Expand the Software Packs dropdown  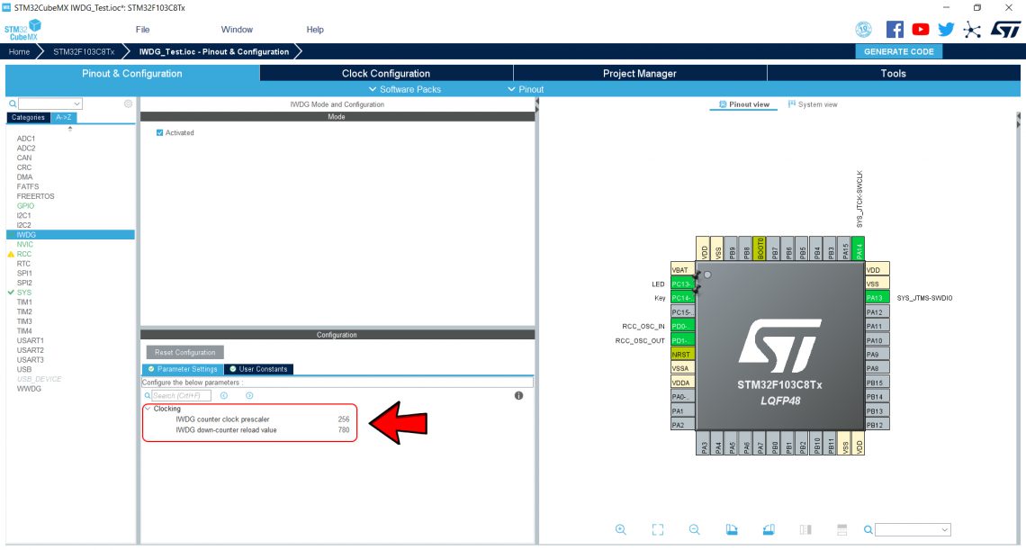404,89
